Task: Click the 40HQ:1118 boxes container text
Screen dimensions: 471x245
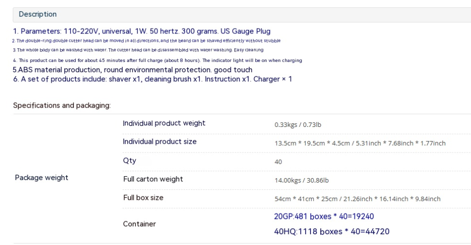Action: [332, 231]
